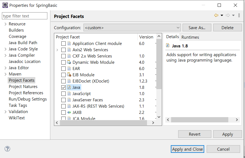Screen dimensions: 245x158
Task: Open back history dropdown arrow
Action: 222,15
